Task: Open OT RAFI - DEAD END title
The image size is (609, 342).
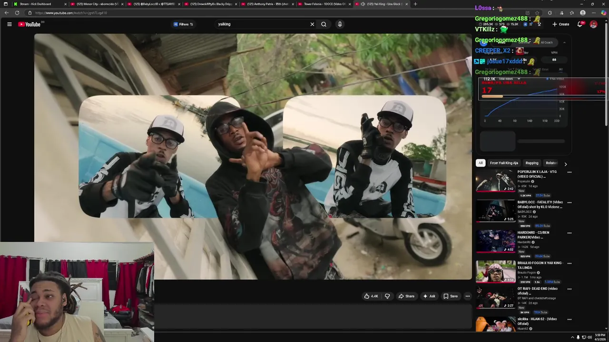Action: 538,291
